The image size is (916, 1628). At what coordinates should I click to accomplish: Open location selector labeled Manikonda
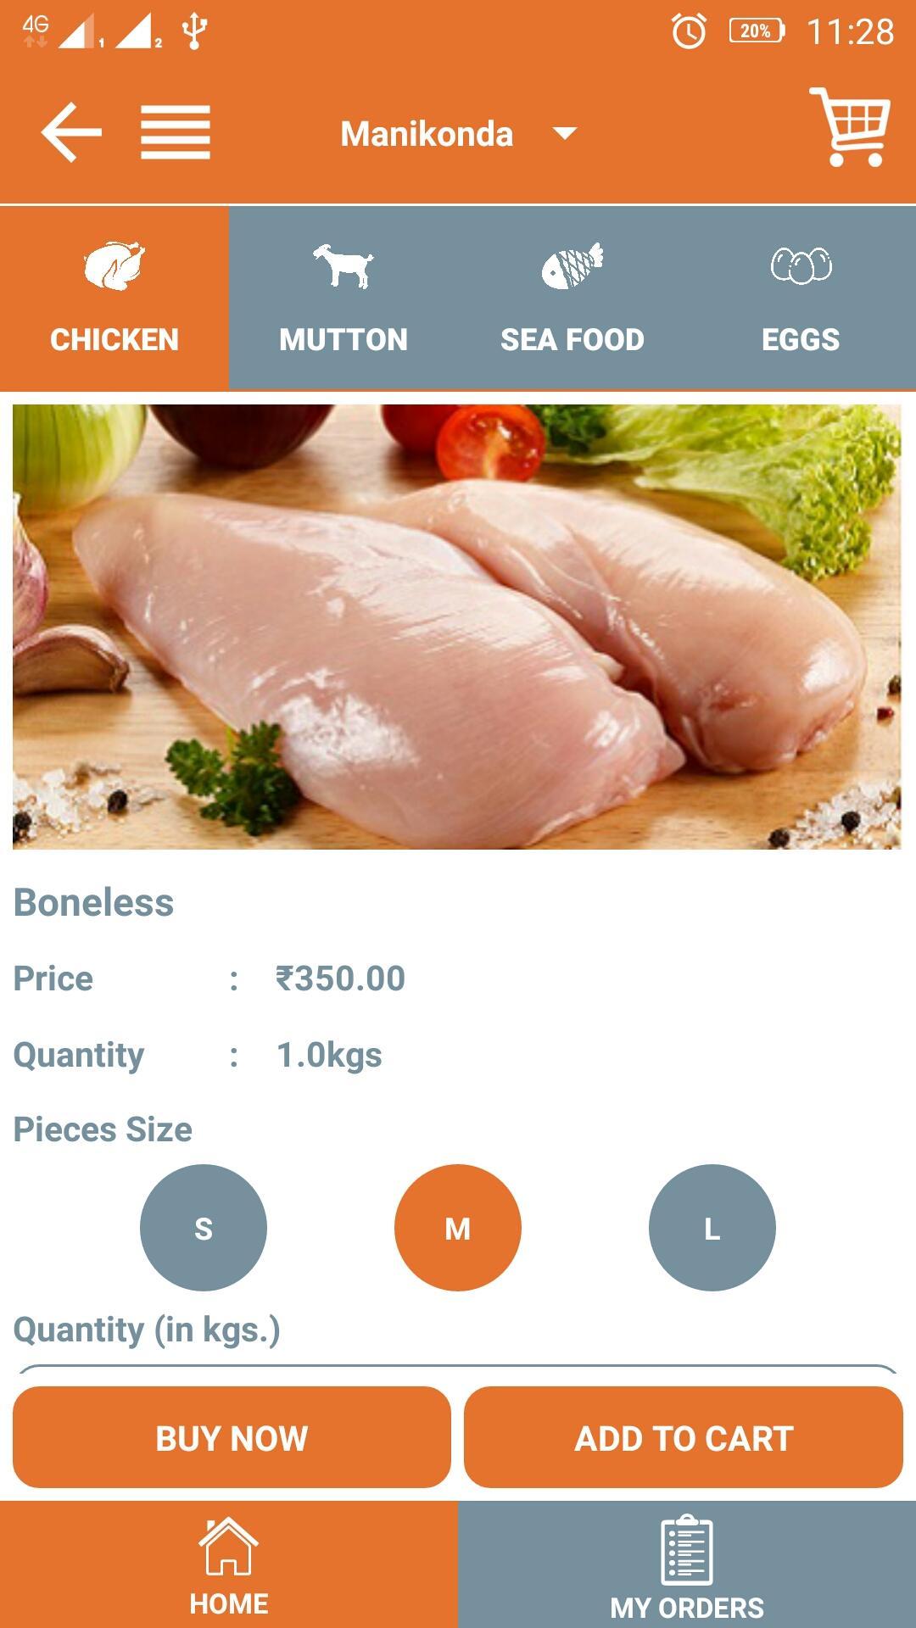coord(427,134)
